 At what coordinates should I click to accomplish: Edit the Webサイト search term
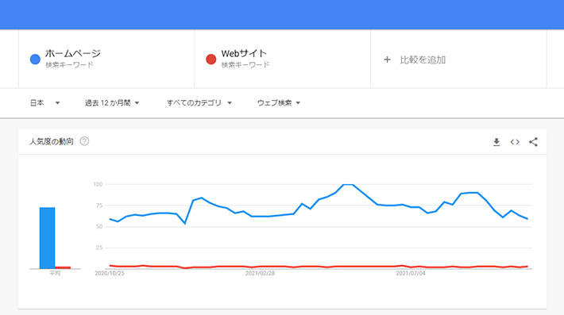point(244,53)
